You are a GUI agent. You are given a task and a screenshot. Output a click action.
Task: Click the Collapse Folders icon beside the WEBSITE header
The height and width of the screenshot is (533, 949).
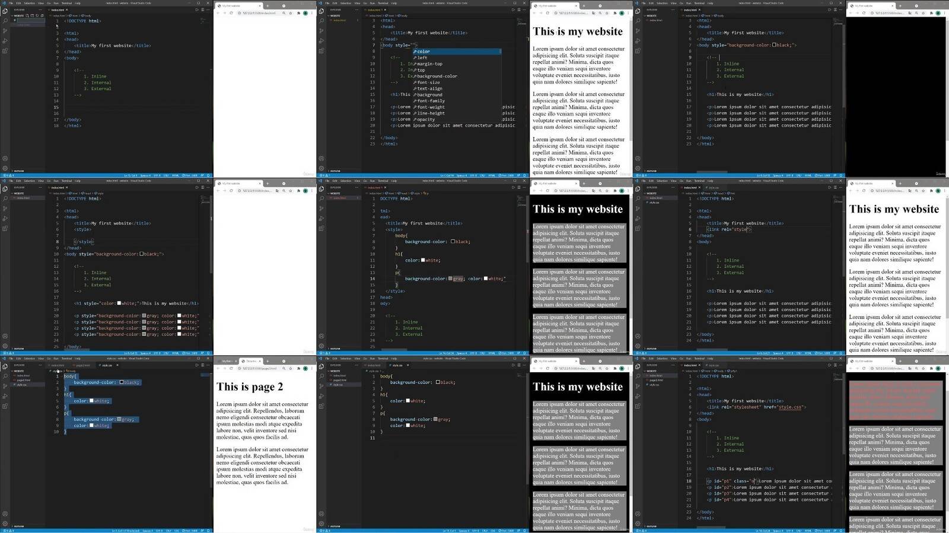[x=41, y=15]
